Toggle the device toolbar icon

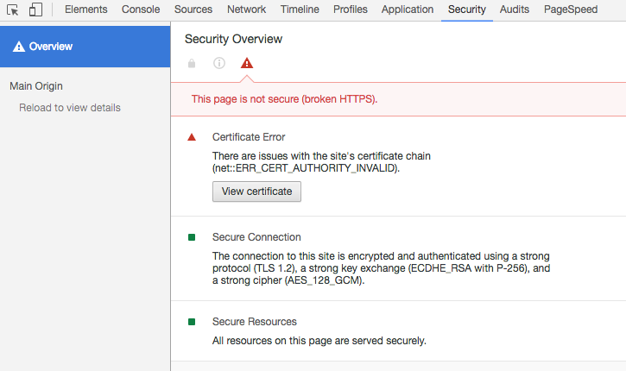(x=35, y=9)
